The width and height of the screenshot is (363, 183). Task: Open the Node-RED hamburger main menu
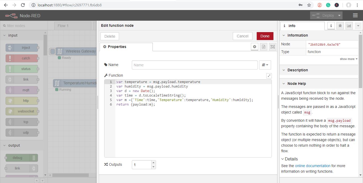tap(355, 15)
